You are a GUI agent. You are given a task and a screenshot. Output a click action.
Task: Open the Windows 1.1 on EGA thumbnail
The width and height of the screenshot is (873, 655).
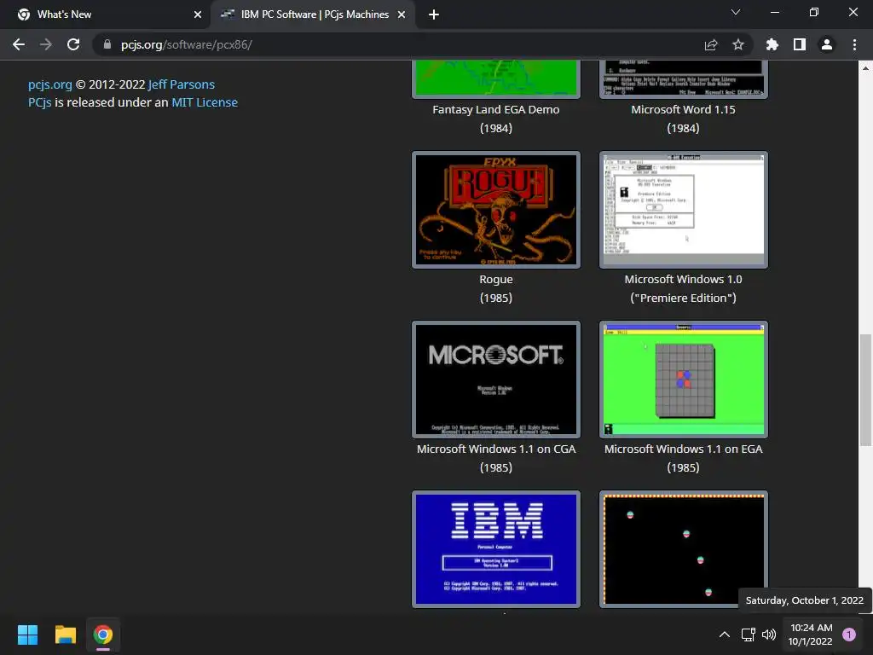tap(683, 380)
